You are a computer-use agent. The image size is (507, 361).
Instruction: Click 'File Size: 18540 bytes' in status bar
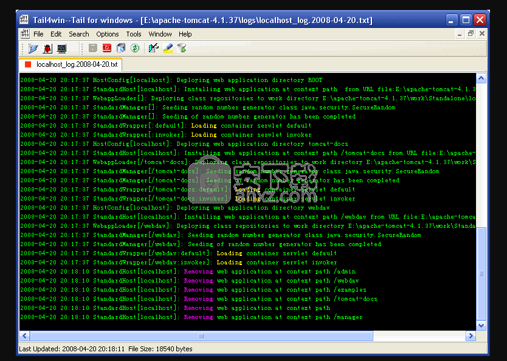tap(160, 349)
